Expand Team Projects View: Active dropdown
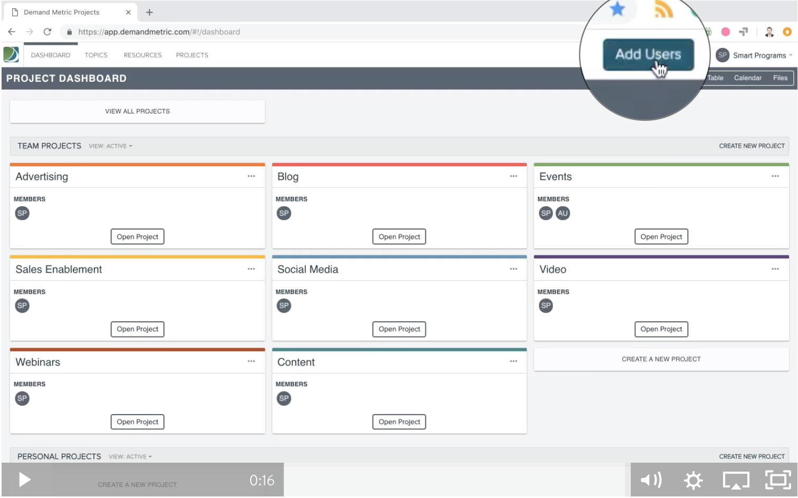The height and width of the screenshot is (498, 798). (x=111, y=146)
